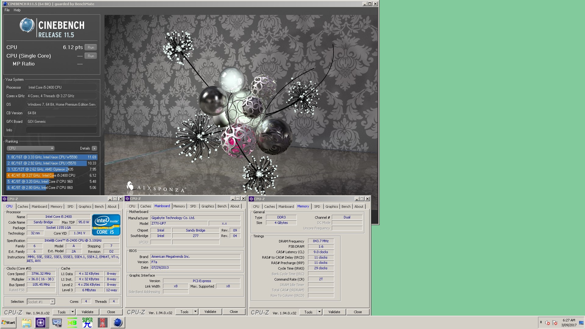
Task: Expand ranking Details arrow
Action: 94,148
